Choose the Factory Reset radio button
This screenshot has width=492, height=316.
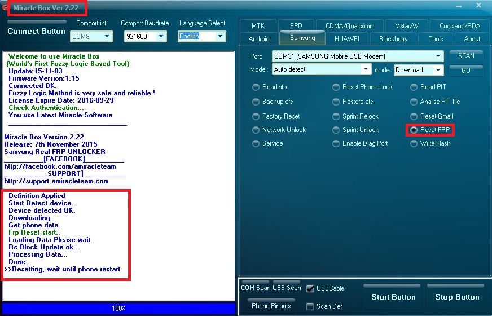pyautogui.click(x=256, y=116)
